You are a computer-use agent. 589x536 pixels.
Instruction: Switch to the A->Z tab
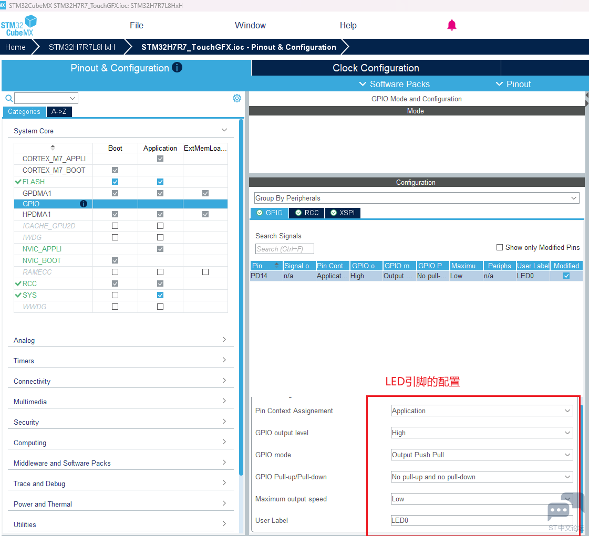59,111
